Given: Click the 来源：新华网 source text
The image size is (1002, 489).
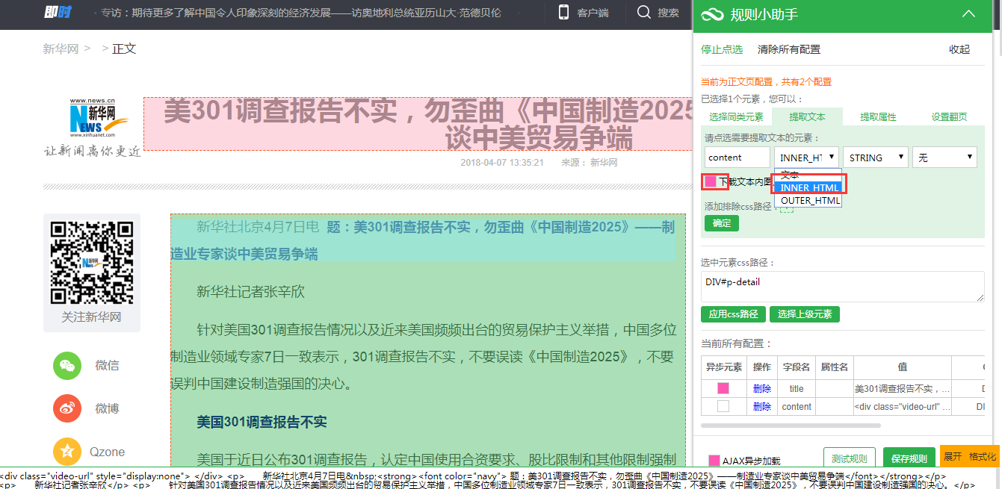Looking at the screenshot, I should click(590, 163).
